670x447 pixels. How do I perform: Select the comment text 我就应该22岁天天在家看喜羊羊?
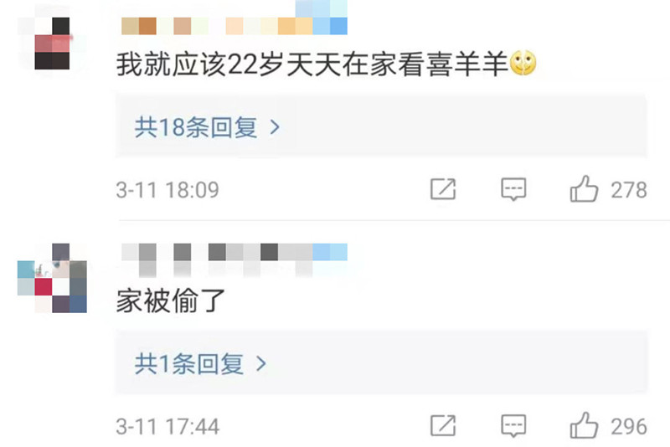coord(312,64)
